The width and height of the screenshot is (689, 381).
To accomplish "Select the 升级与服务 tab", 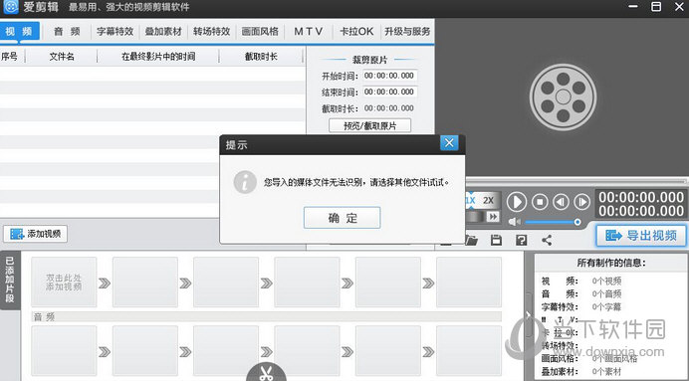I will [407, 32].
